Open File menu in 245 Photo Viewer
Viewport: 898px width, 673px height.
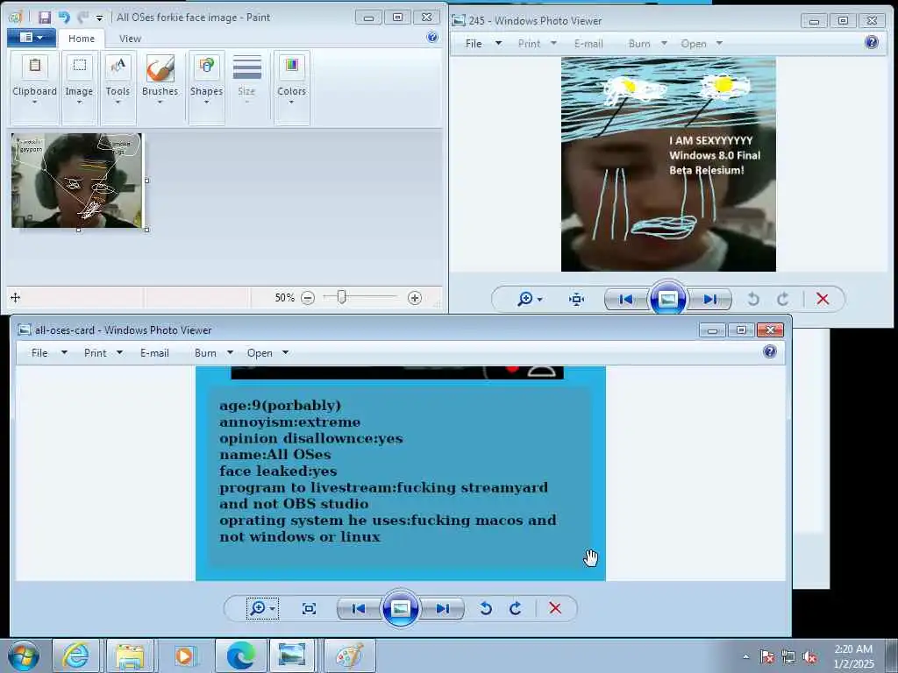[x=483, y=44]
